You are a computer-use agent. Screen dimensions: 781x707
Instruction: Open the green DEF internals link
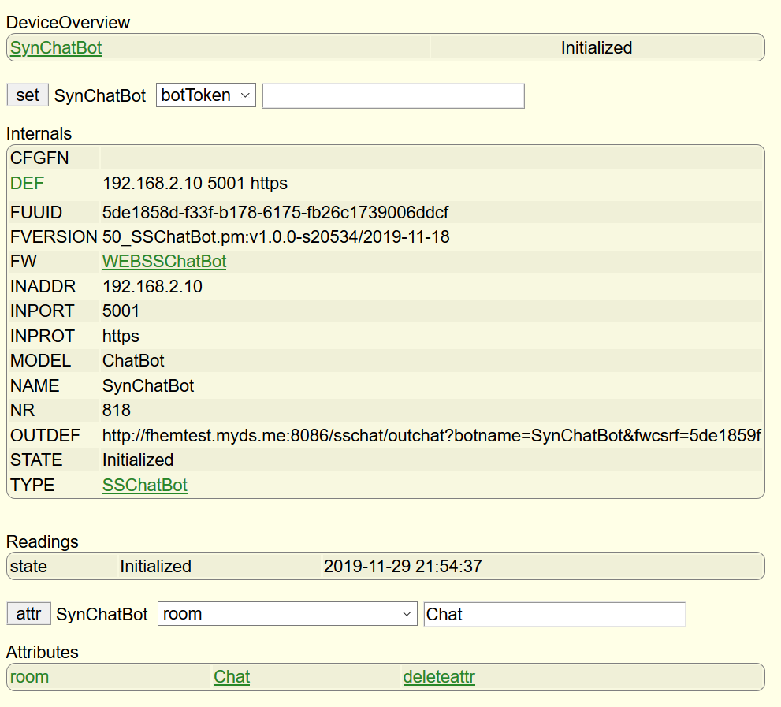coord(27,184)
